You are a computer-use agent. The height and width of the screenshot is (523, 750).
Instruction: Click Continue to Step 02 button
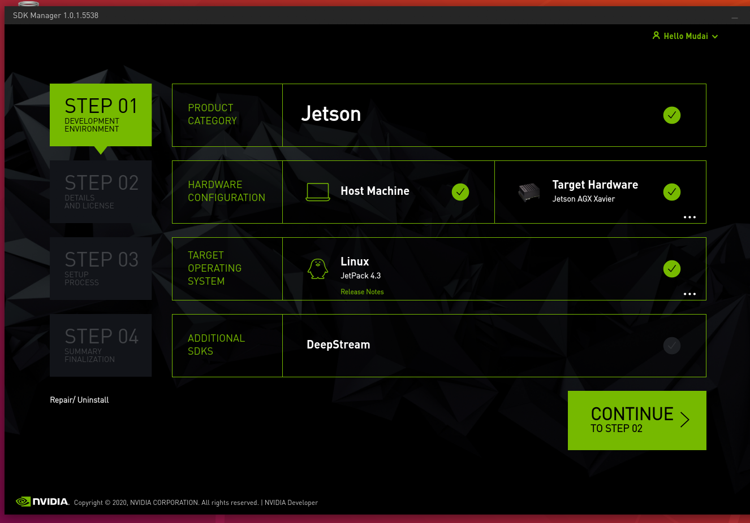pos(637,420)
